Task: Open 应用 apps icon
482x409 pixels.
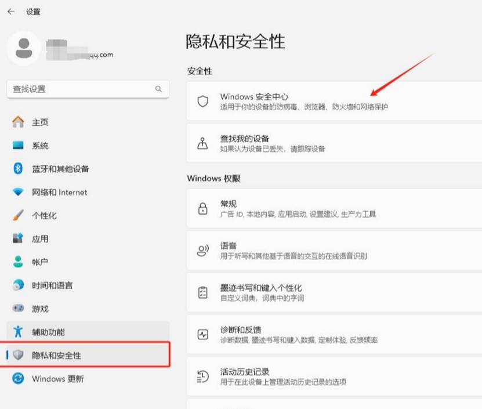Action: coord(18,238)
